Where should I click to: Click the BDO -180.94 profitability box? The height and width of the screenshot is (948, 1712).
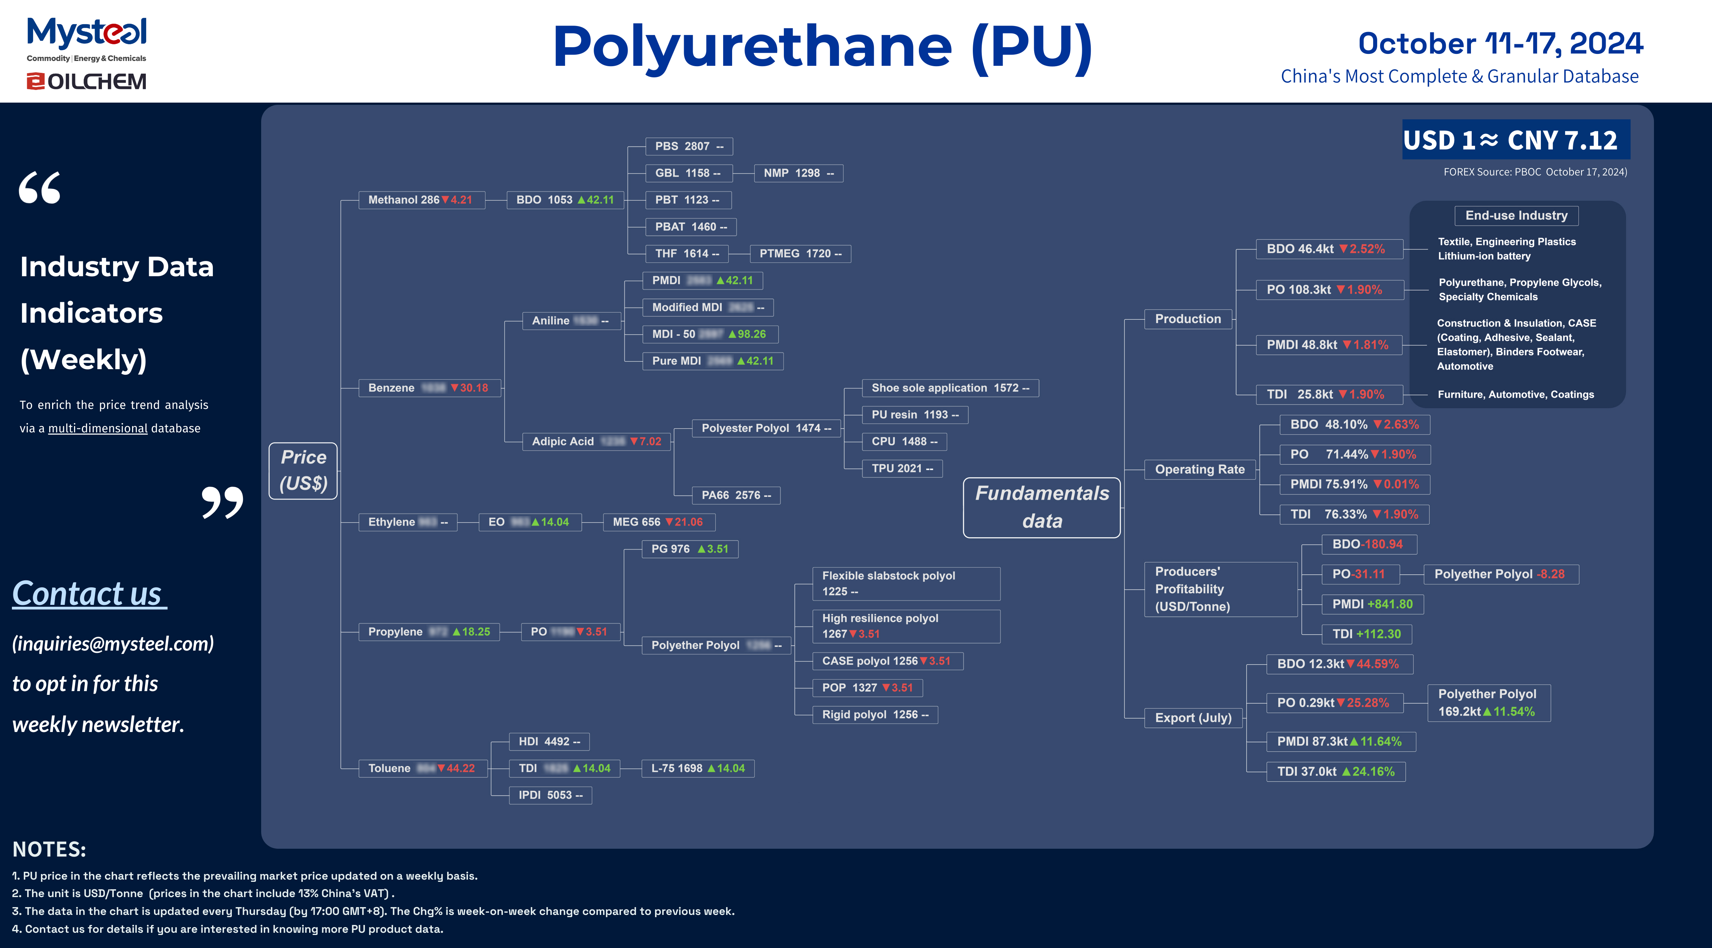pos(1370,545)
